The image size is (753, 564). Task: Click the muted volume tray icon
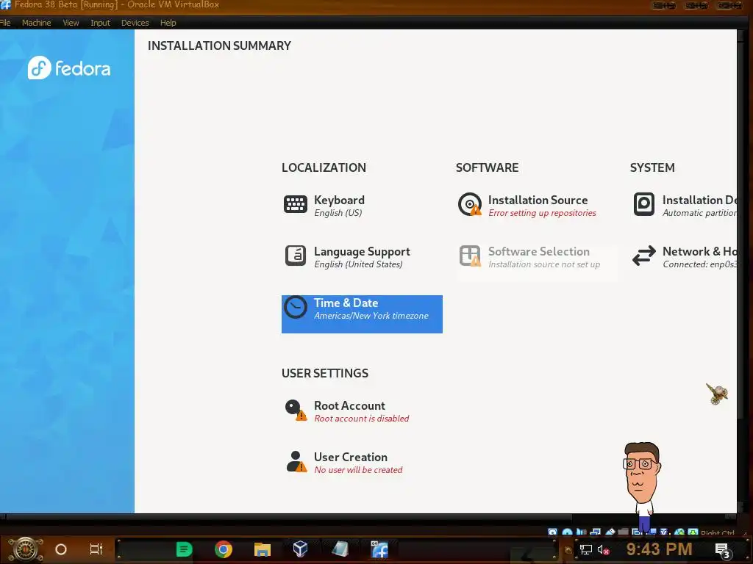[x=603, y=549]
